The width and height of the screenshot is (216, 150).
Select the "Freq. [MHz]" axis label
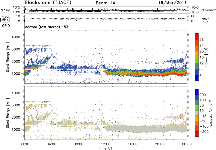pos(5,18)
